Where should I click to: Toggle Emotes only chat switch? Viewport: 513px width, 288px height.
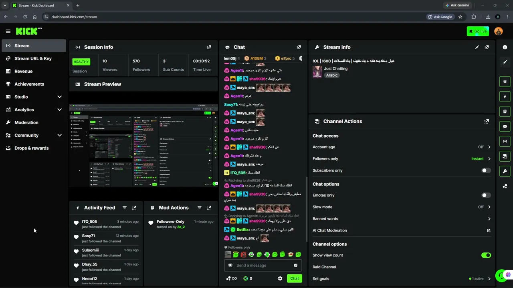tap(486, 195)
